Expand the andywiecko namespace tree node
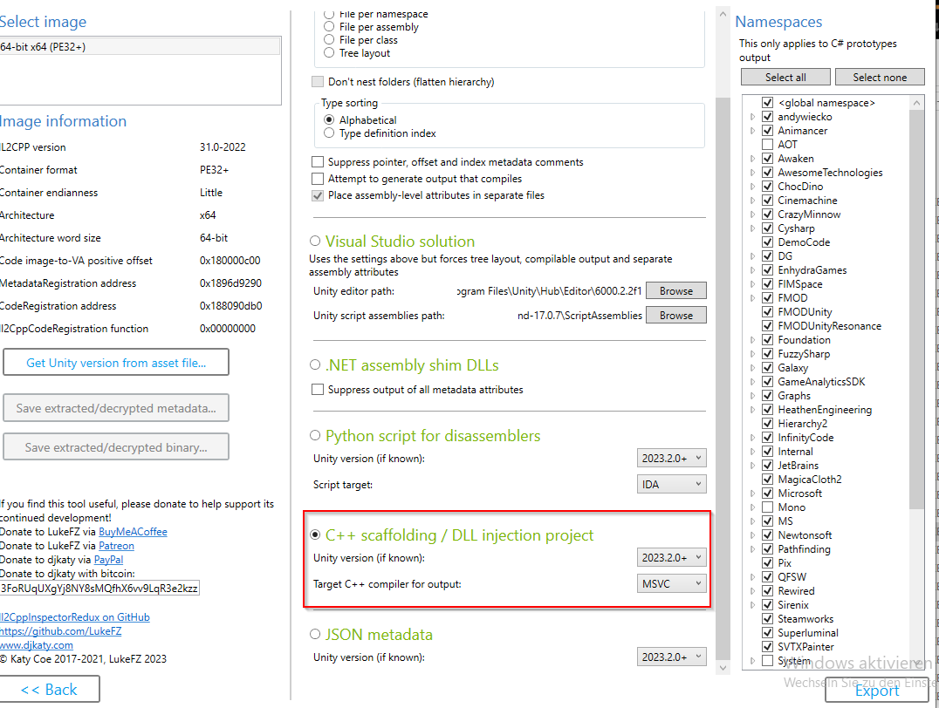 tap(752, 117)
